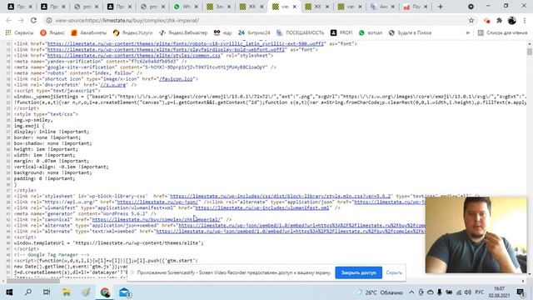Open the canonical zhk-imperial link
The height and width of the screenshot is (300, 533).
point(157,219)
